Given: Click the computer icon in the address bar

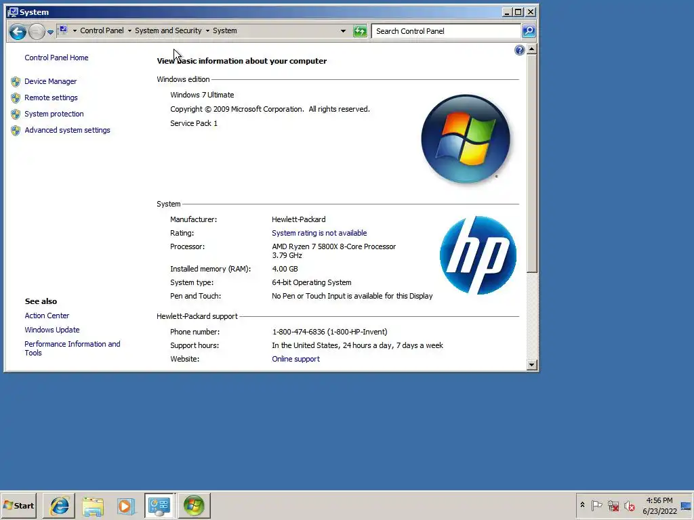Looking at the screenshot, I should pos(63,30).
